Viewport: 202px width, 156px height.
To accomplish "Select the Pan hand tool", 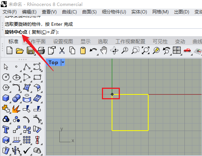I will 104,50.
